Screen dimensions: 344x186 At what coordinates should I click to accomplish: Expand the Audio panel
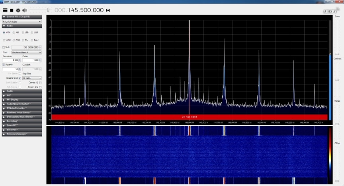tap(21, 91)
